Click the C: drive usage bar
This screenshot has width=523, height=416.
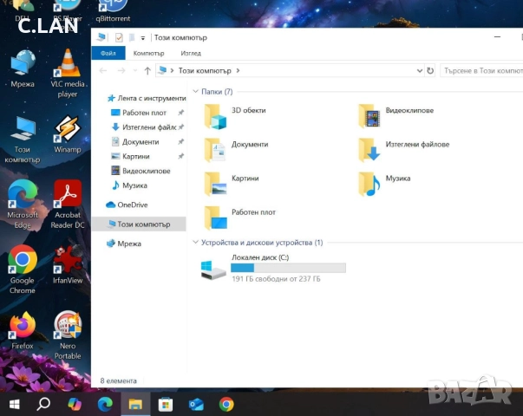(x=288, y=268)
